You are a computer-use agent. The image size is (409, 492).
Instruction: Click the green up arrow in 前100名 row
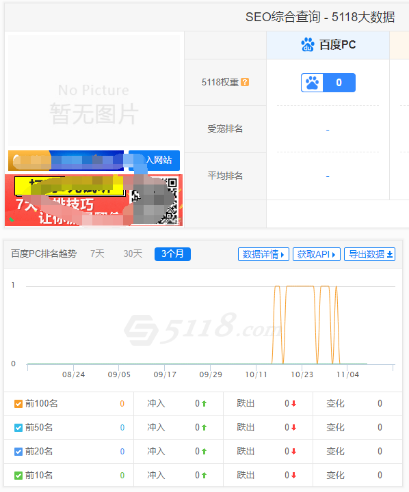[x=204, y=404]
